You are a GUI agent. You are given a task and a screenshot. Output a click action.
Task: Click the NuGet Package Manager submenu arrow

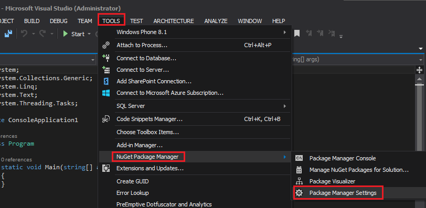tap(285, 157)
